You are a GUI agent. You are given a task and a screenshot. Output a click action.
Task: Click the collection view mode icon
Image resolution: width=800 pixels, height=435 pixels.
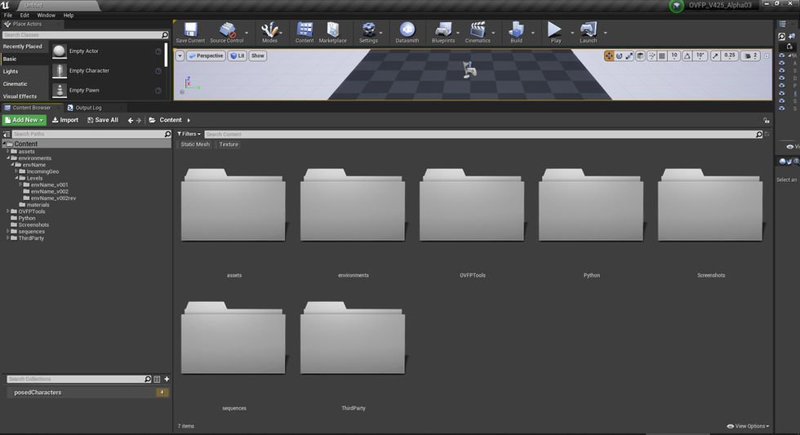[157, 379]
